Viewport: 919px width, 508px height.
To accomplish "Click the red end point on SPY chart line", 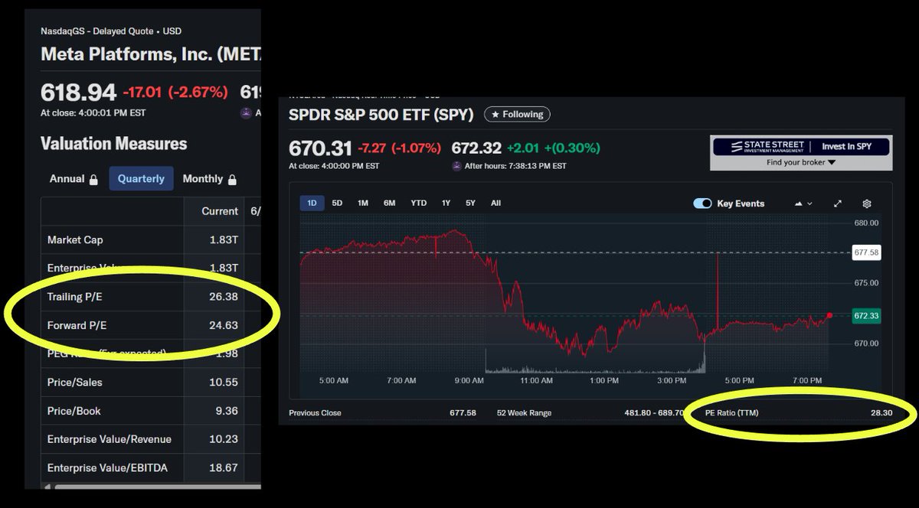I will (829, 315).
